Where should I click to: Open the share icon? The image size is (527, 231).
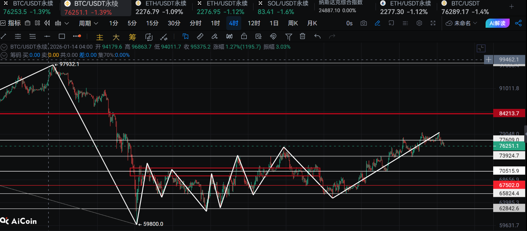click(x=518, y=23)
